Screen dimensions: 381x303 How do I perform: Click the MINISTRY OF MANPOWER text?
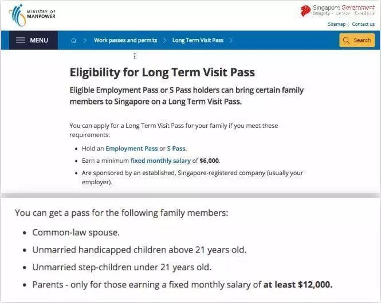[x=41, y=14]
